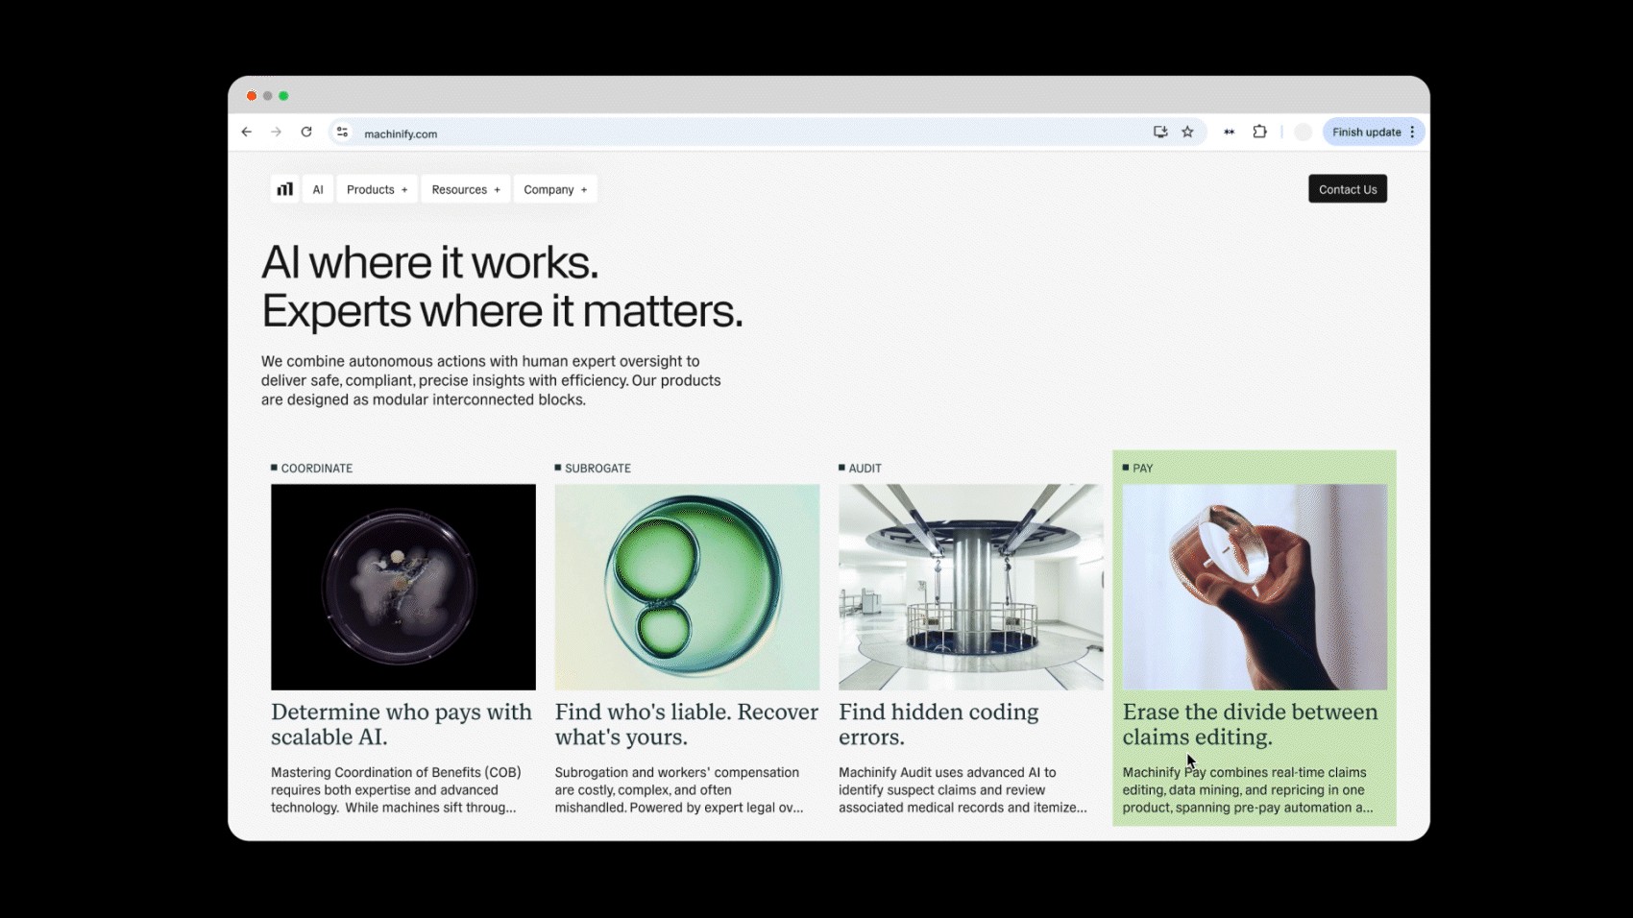Click the 'We combine autonomous actions' paragraph
This screenshot has height=918, width=1633.
coord(491,380)
